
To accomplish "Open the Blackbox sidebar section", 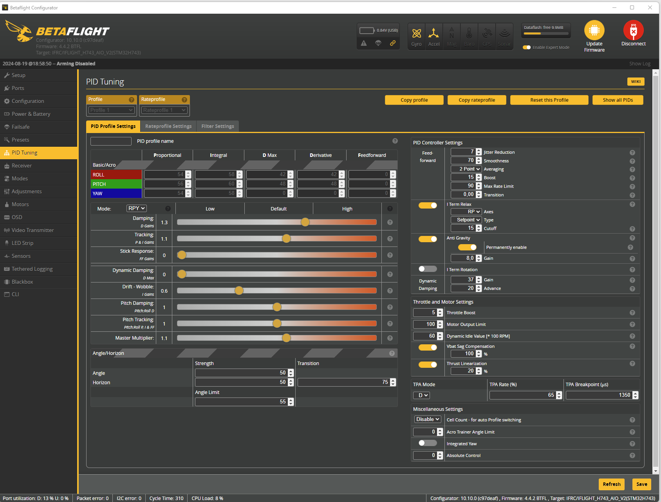I will pos(39,282).
